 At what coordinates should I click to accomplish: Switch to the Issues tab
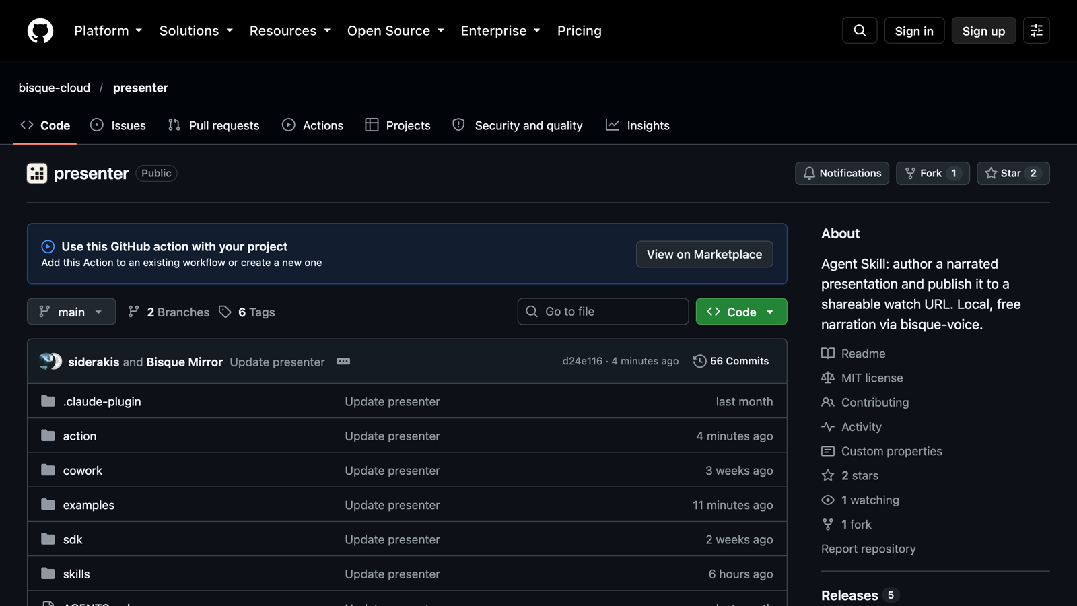click(118, 125)
